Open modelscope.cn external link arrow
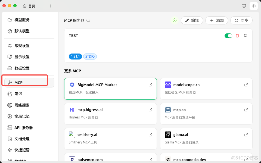 pyautogui.click(x=246, y=85)
